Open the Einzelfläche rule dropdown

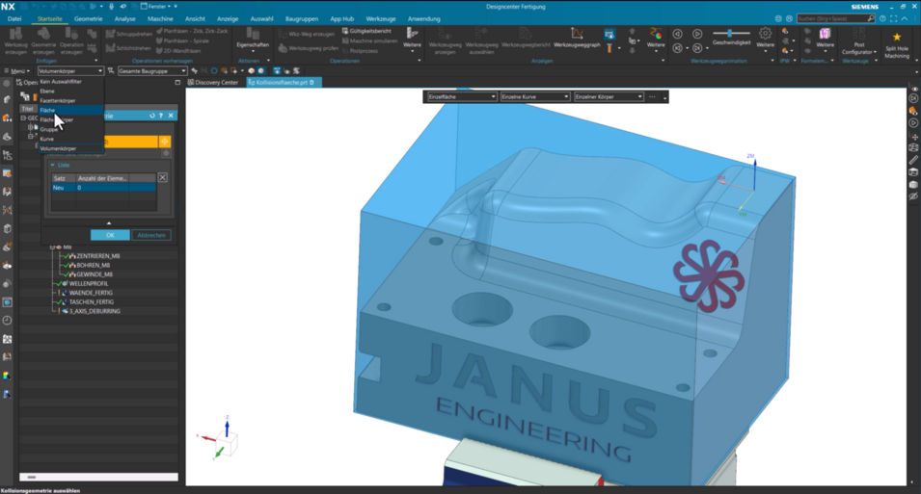[462, 97]
